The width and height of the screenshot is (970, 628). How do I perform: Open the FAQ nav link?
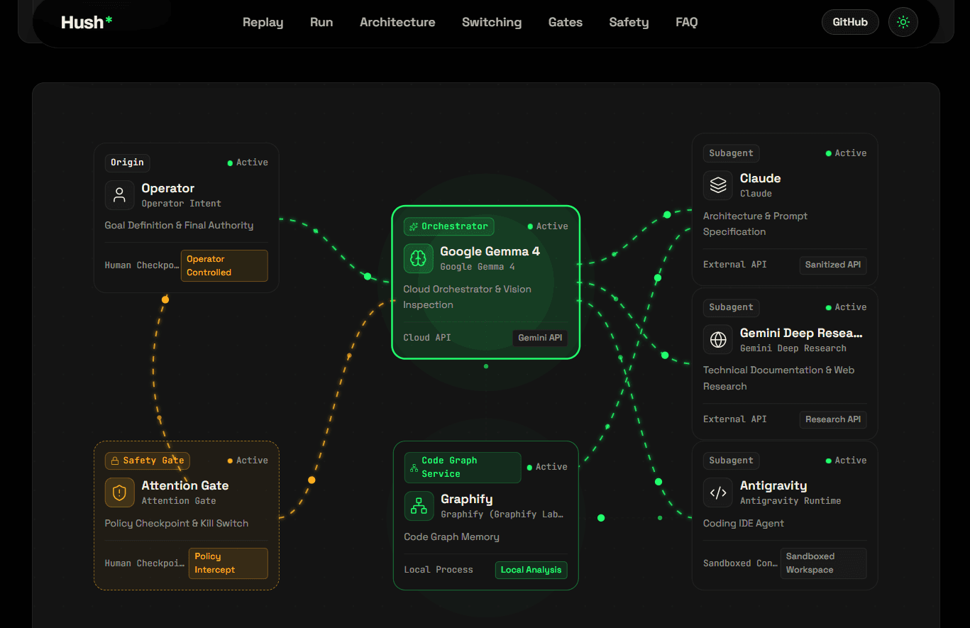pos(686,22)
